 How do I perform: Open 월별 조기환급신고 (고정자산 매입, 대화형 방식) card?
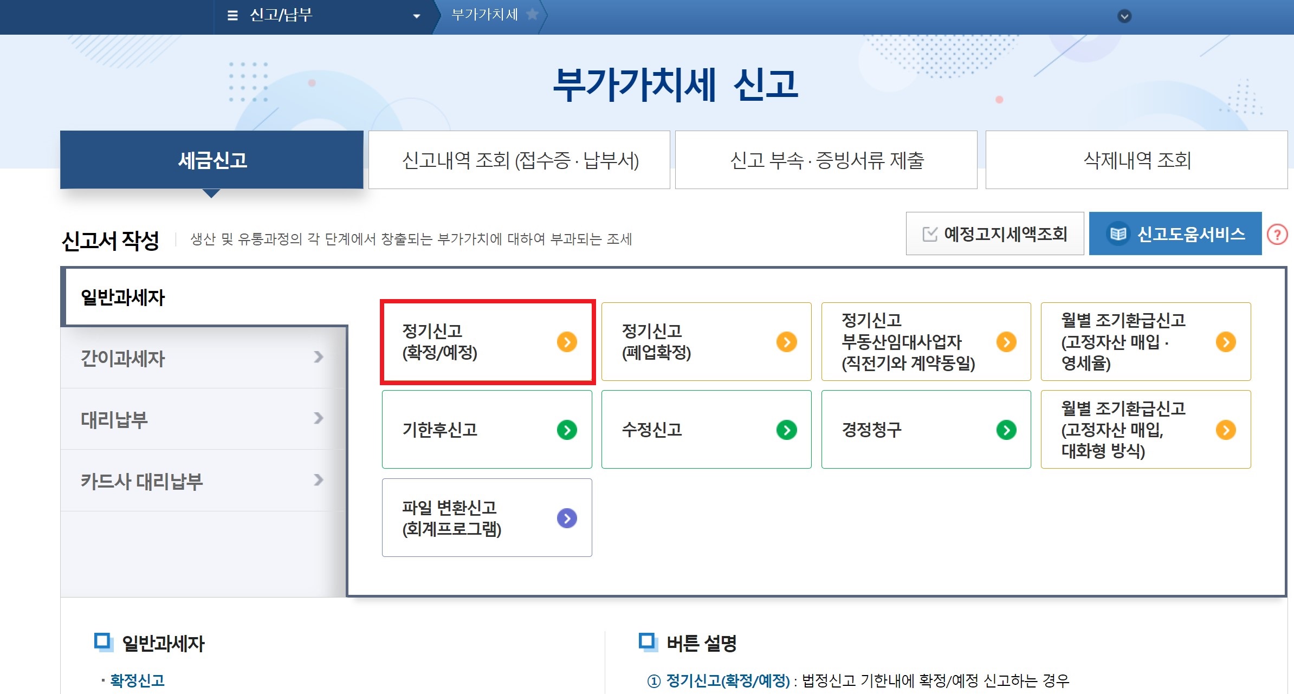point(1145,430)
